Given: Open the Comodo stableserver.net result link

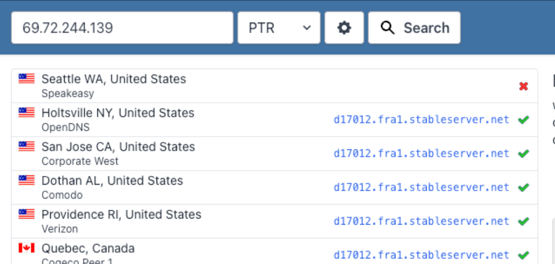Looking at the screenshot, I should click(x=421, y=188).
